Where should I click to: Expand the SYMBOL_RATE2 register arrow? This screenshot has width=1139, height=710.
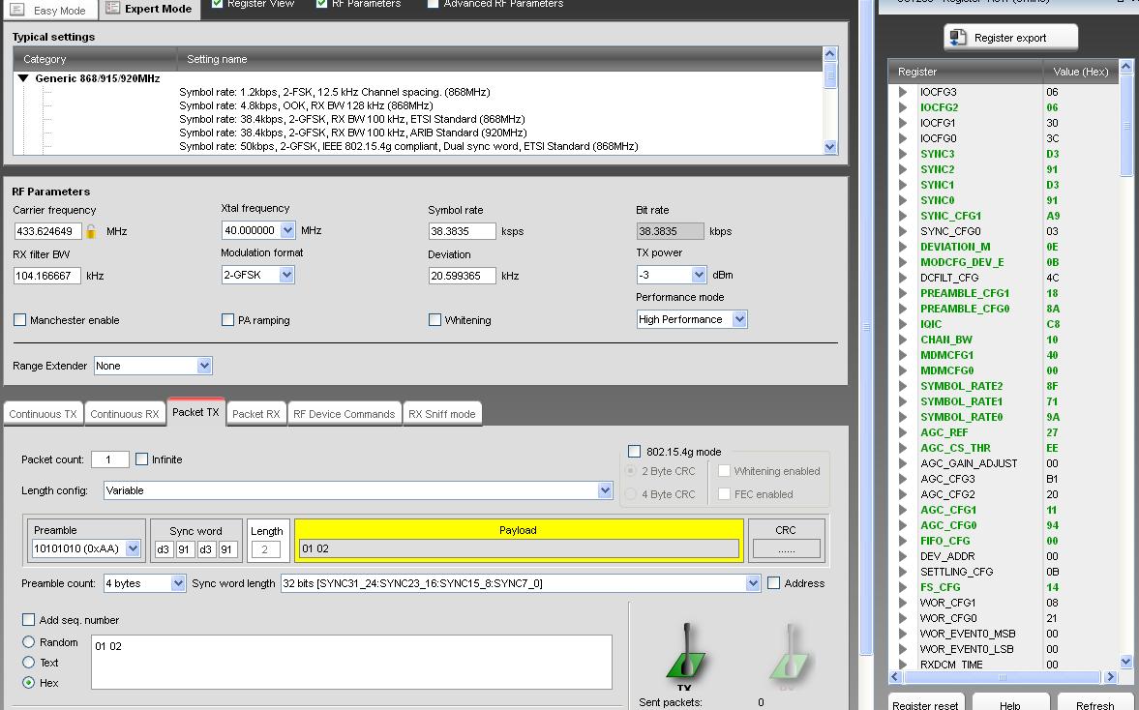902,386
